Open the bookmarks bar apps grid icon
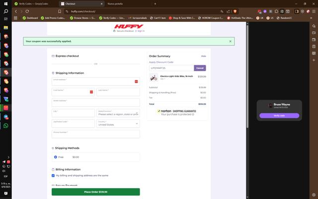318x199 pixels. [x=15, y=18]
